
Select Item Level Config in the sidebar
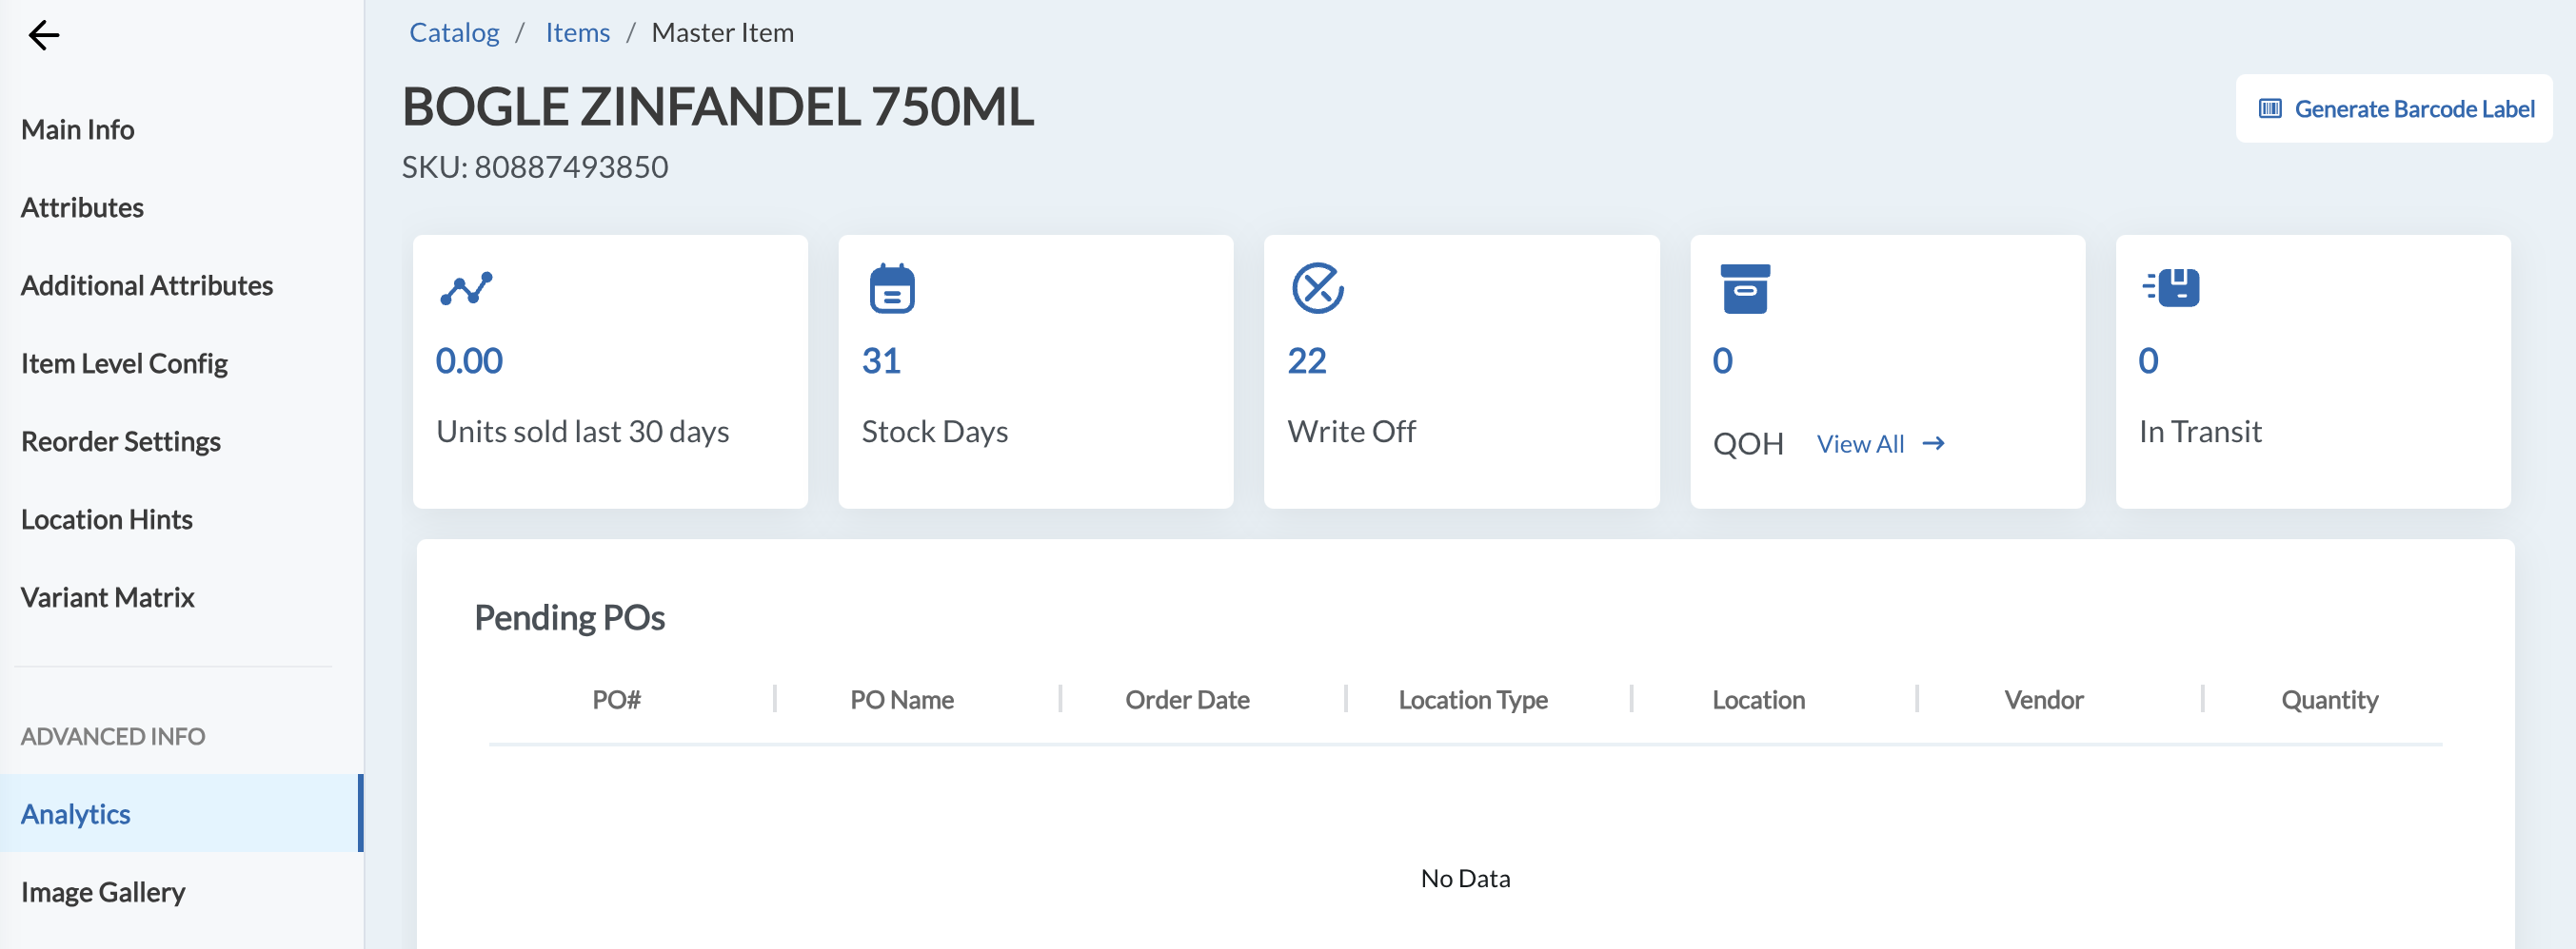[x=124, y=362]
